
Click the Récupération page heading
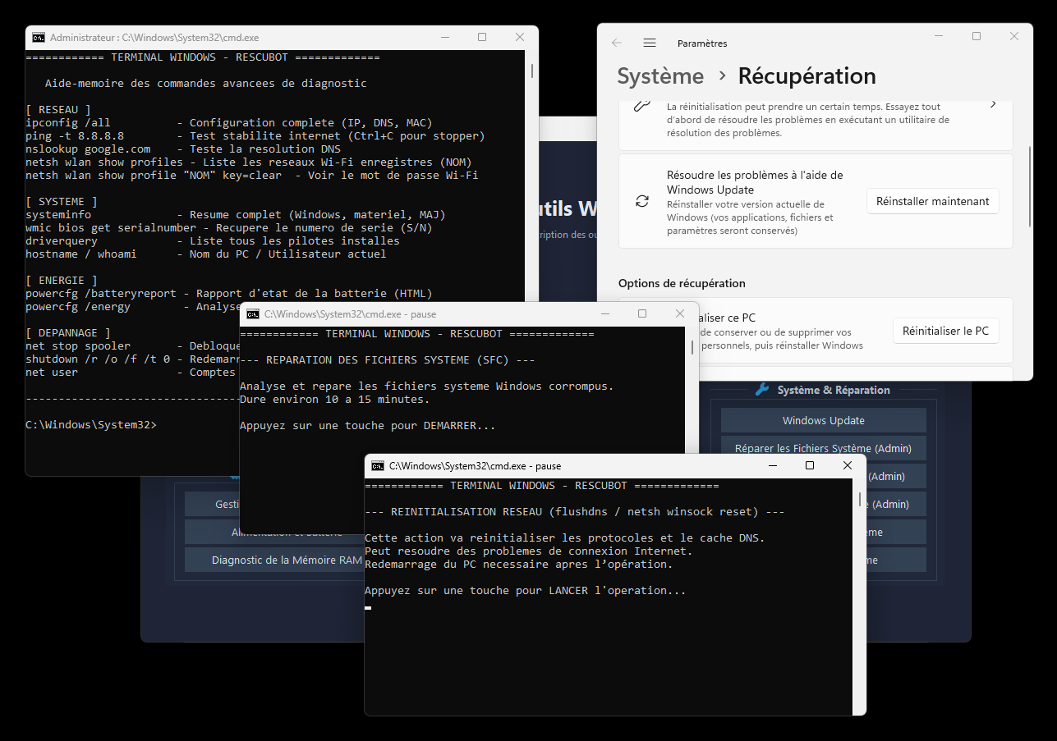coord(807,76)
